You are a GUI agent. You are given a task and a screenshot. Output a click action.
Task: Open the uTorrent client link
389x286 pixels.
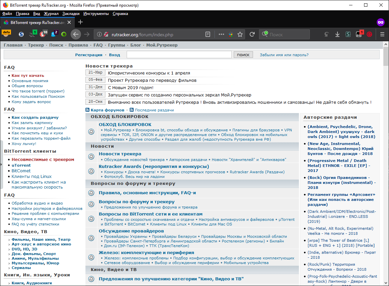click(21, 165)
